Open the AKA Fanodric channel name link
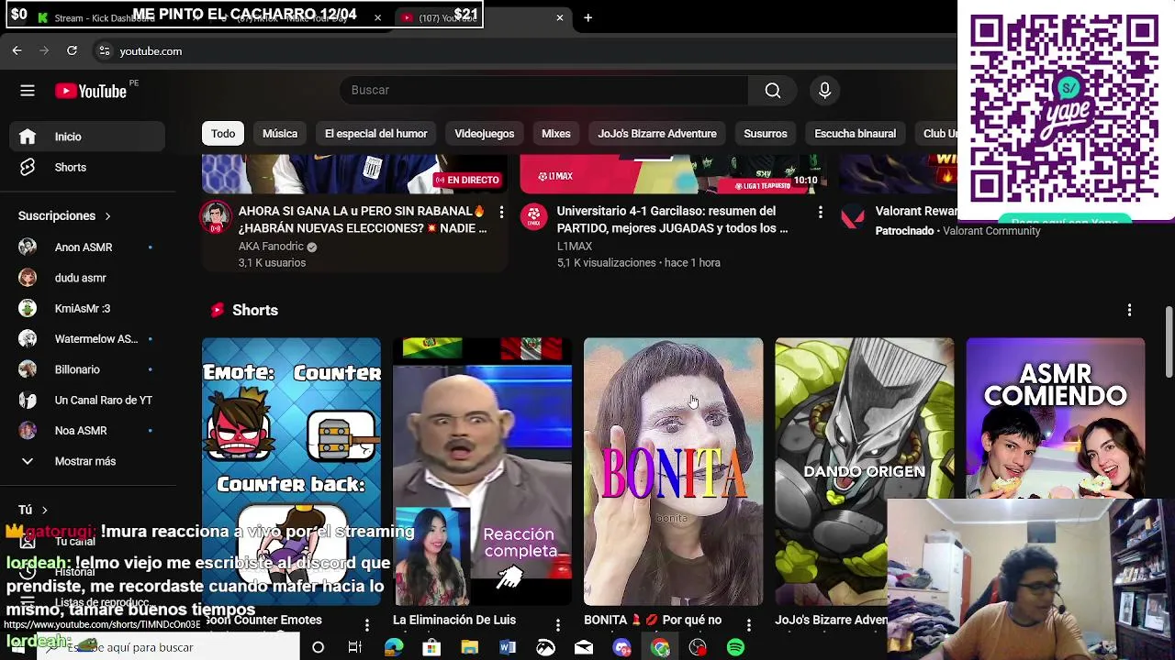Viewport: 1175px width, 660px height. [271, 247]
